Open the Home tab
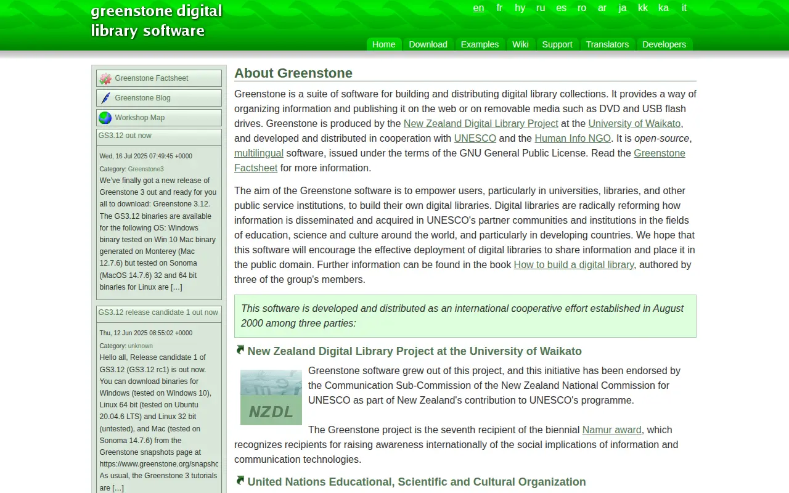The image size is (789, 493). tap(383, 44)
